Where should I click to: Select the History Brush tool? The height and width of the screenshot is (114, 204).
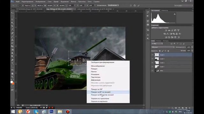[x=12, y=43]
